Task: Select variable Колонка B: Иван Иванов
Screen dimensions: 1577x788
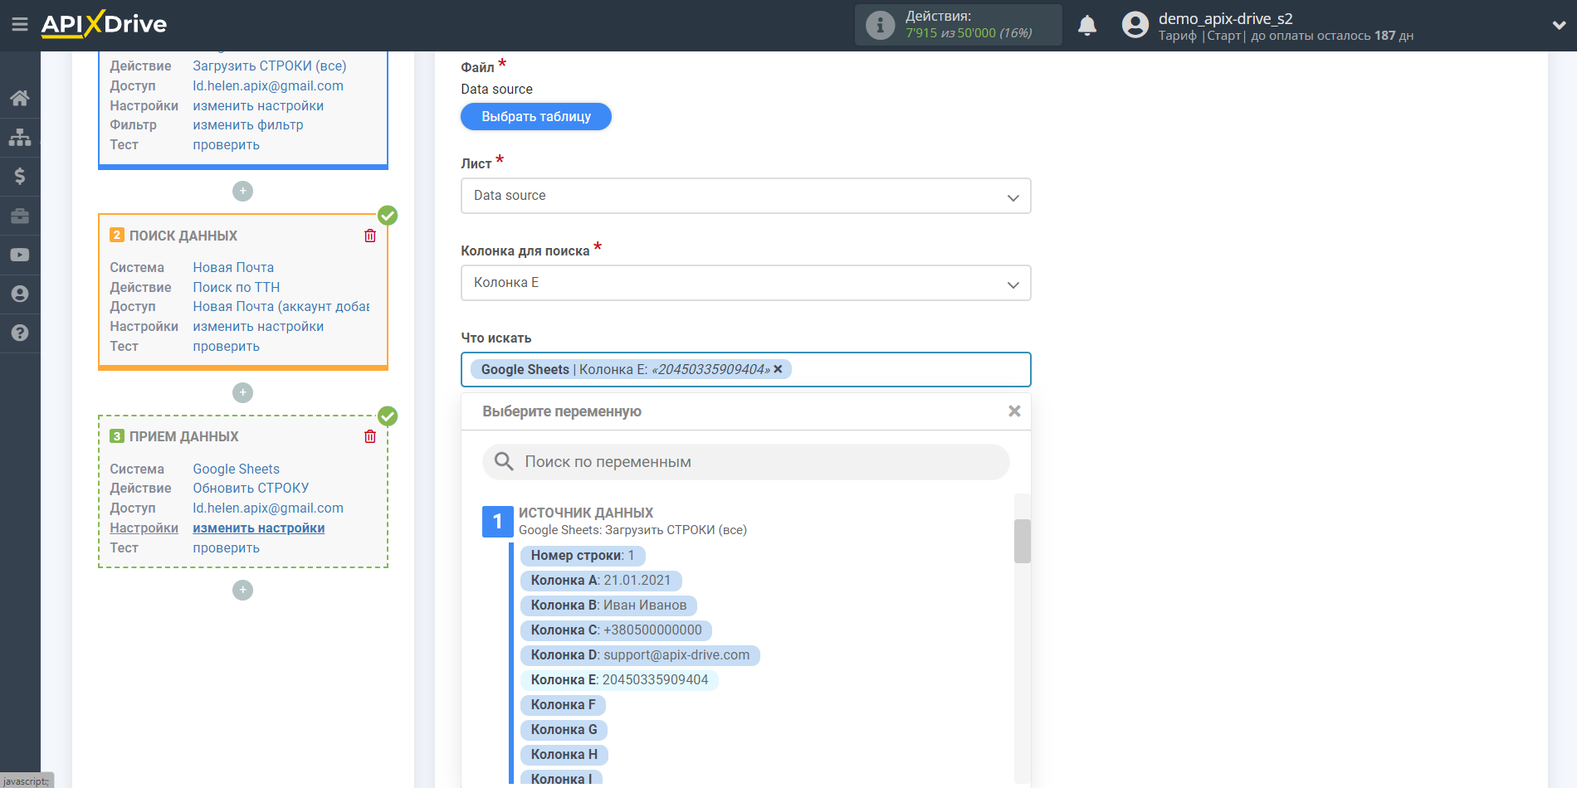Action: pos(608,606)
